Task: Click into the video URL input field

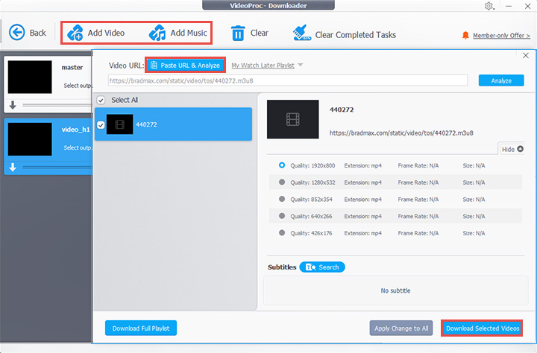Action: pos(288,80)
